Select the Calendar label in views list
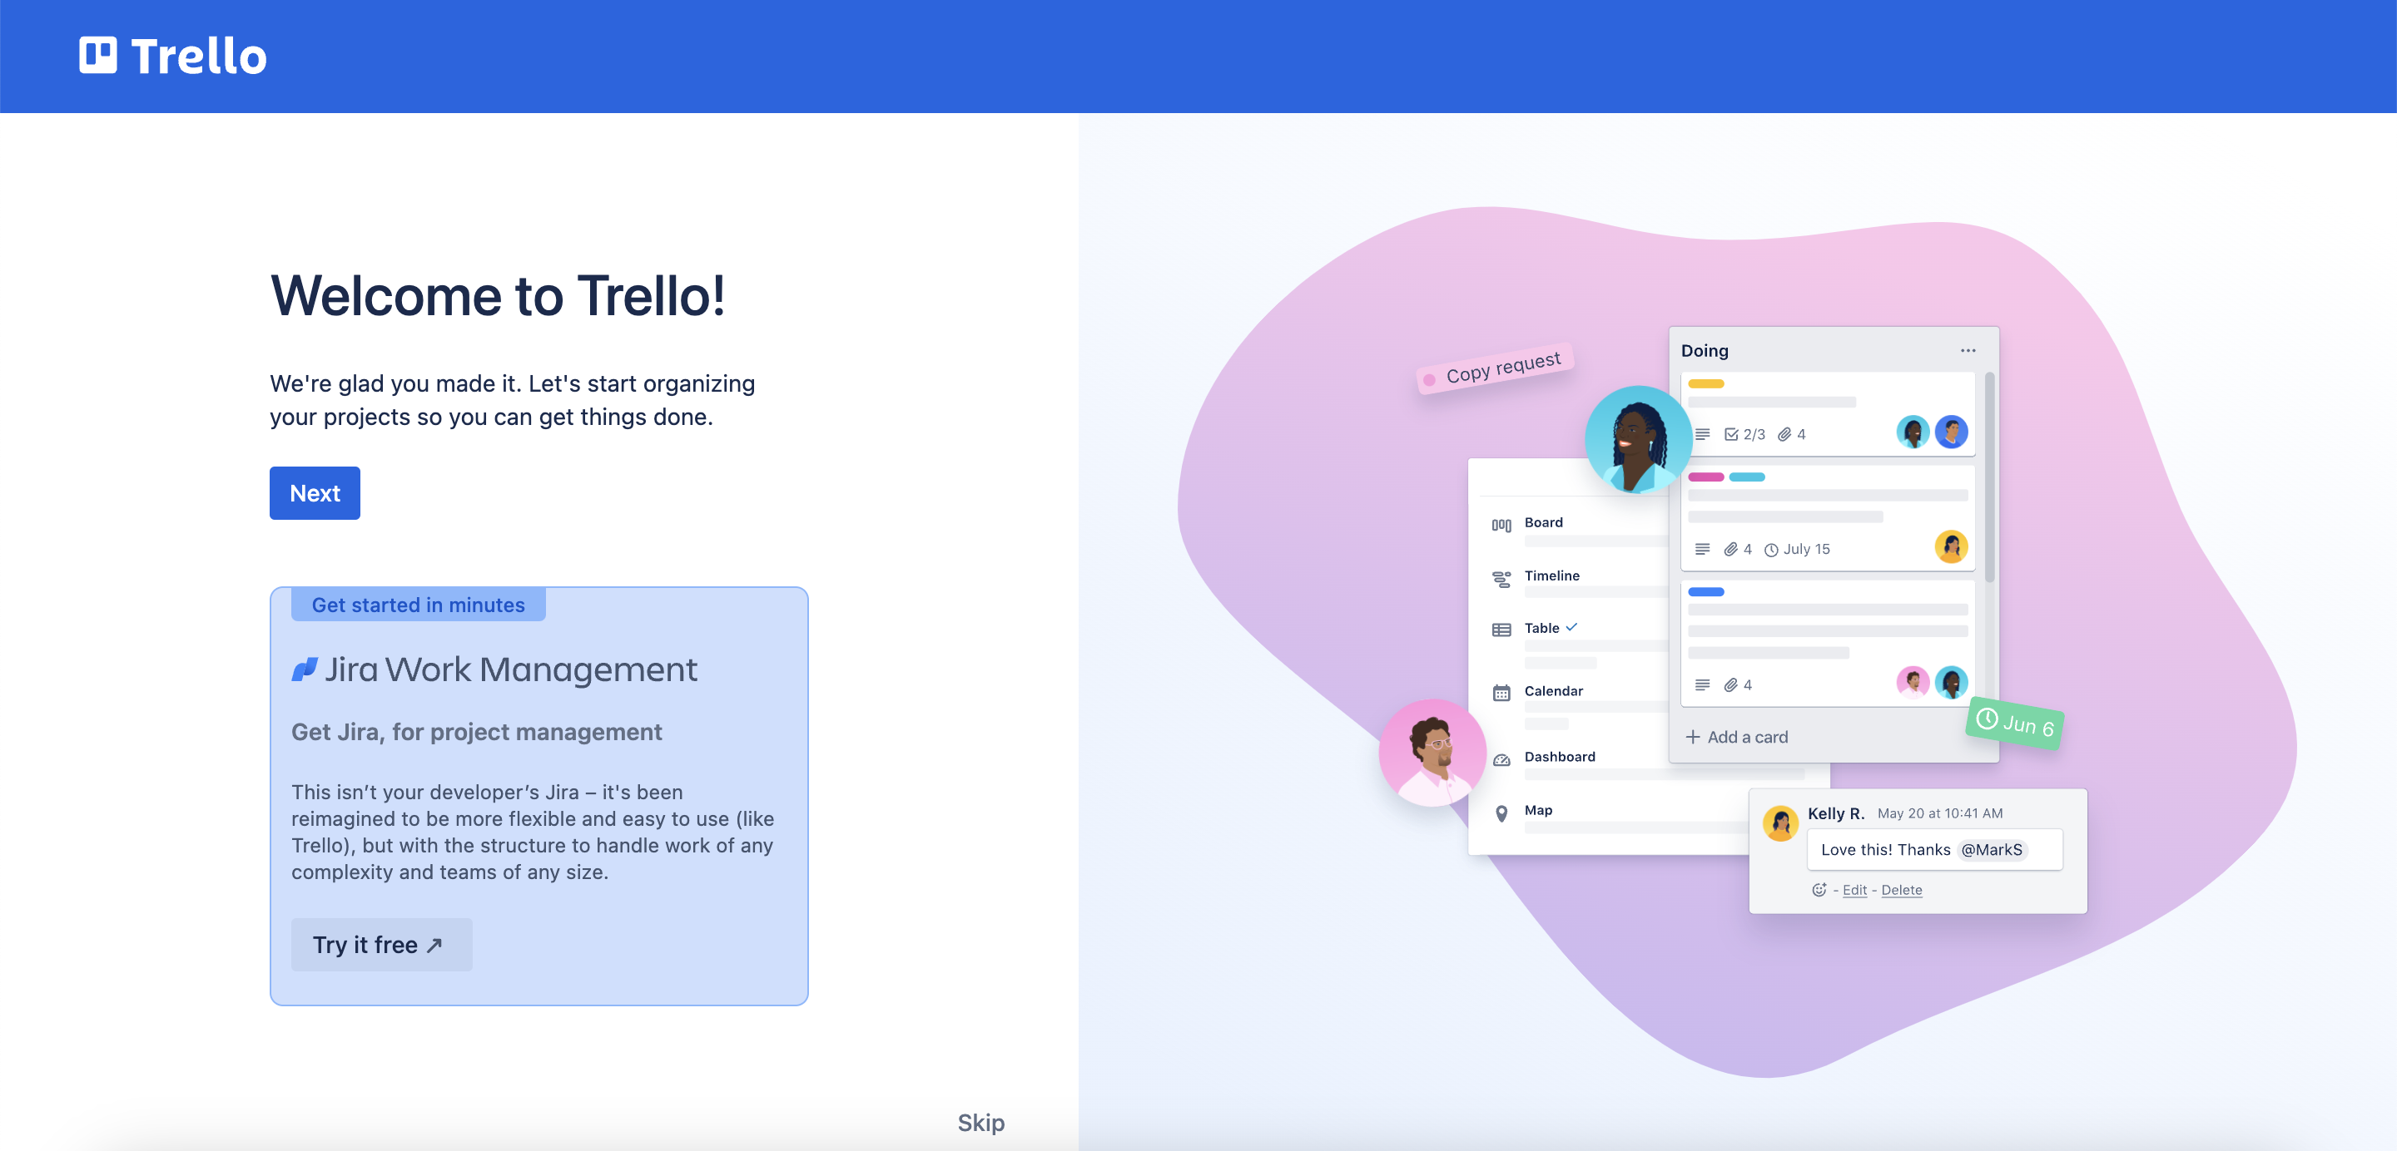 (1553, 691)
